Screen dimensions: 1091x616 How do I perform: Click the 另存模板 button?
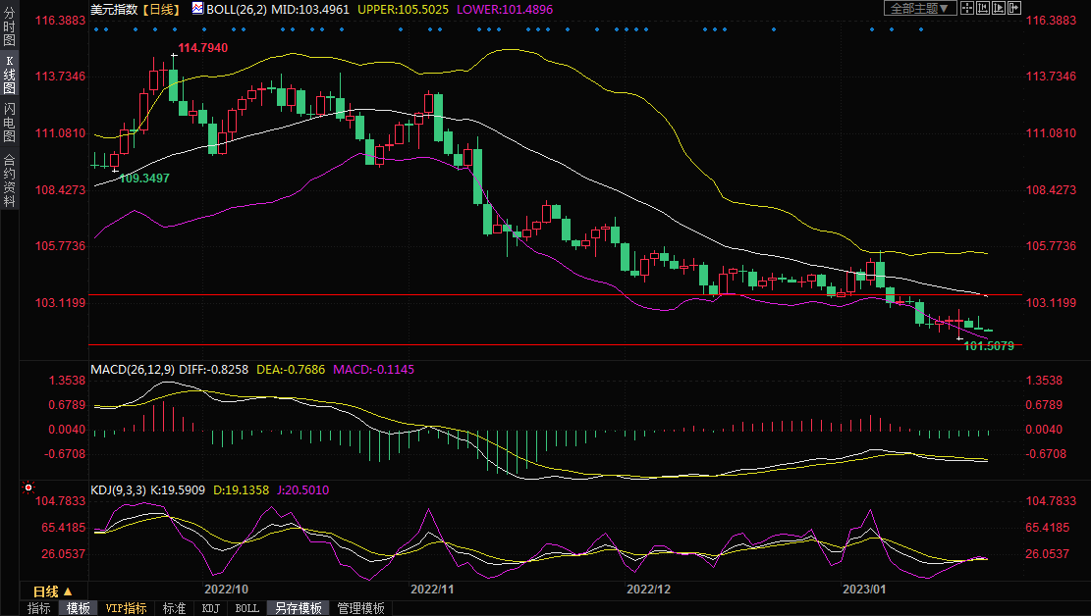point(299,608)
